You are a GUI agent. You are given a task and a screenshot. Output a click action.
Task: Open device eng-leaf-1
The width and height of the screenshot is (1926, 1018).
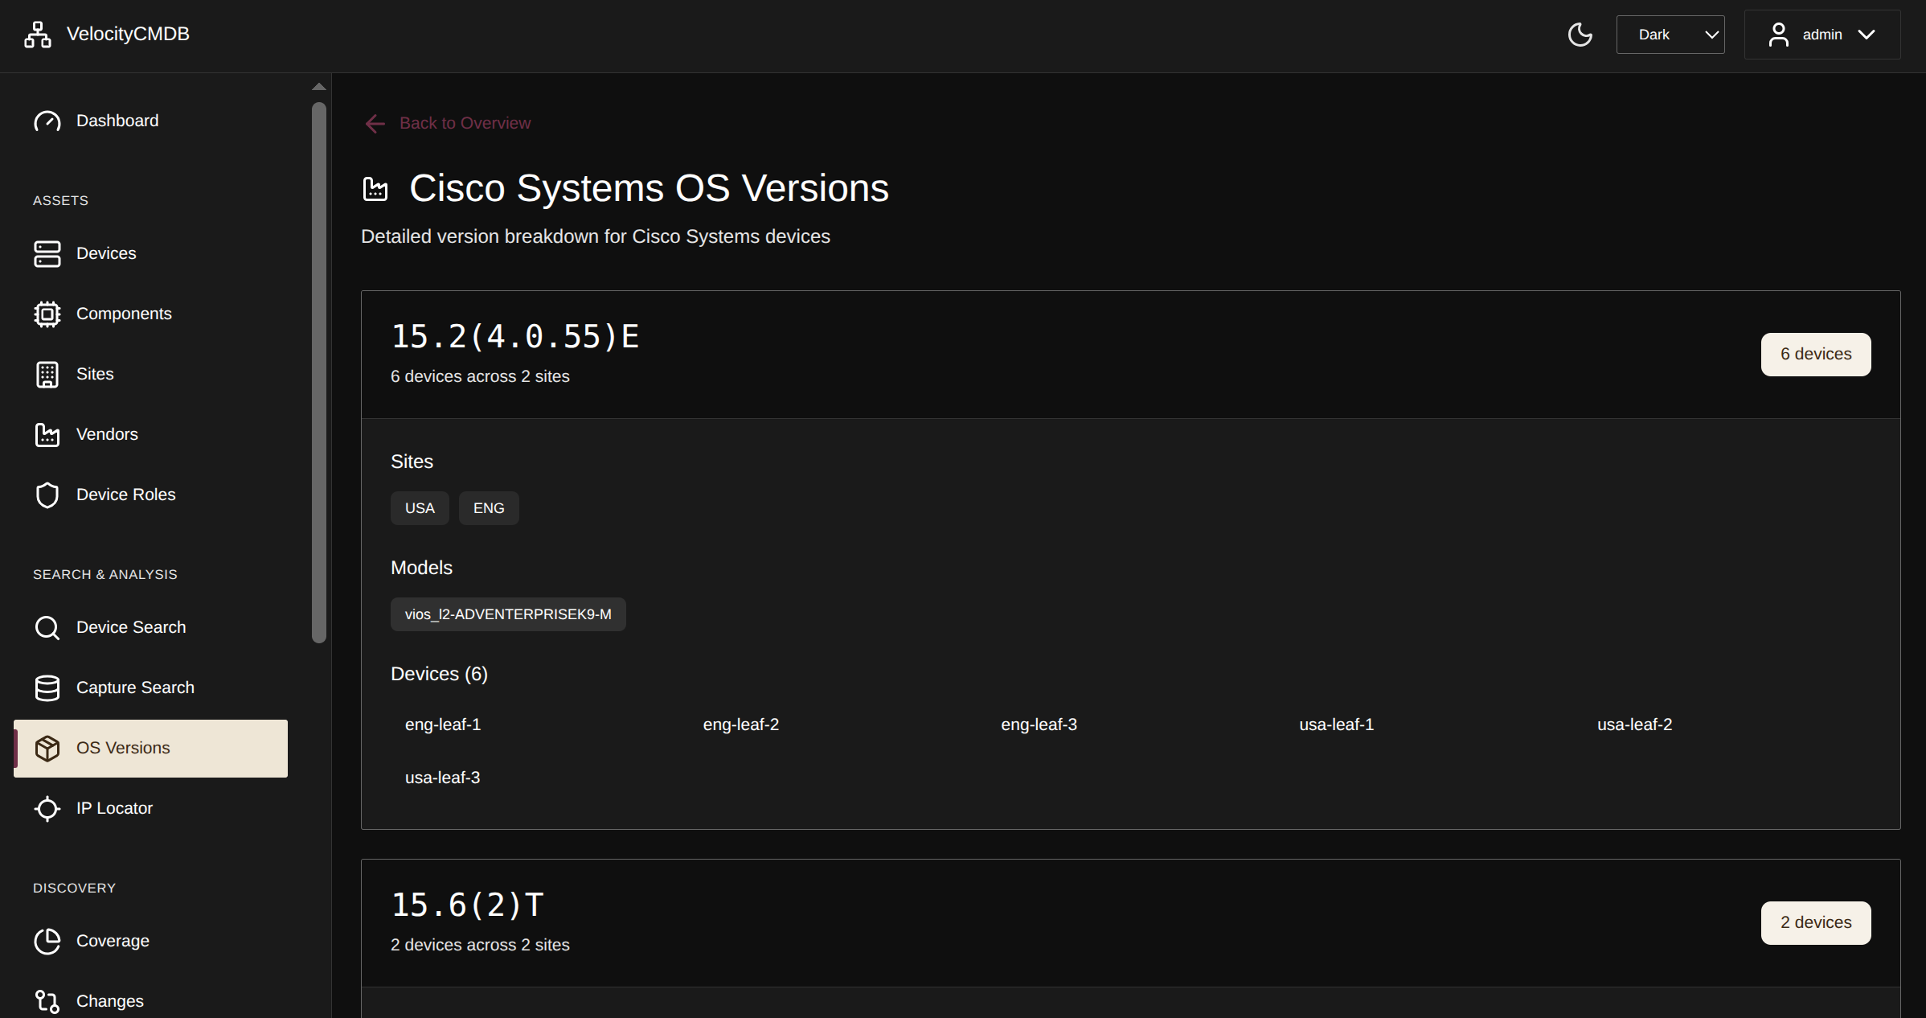pyautogui.click(x=443, y=725)
